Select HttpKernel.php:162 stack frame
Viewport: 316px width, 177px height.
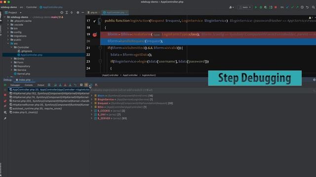coord(49,93)
